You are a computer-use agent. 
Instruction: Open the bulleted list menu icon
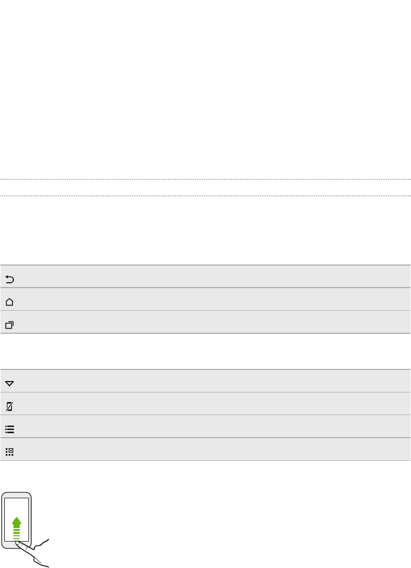[10, 429]
